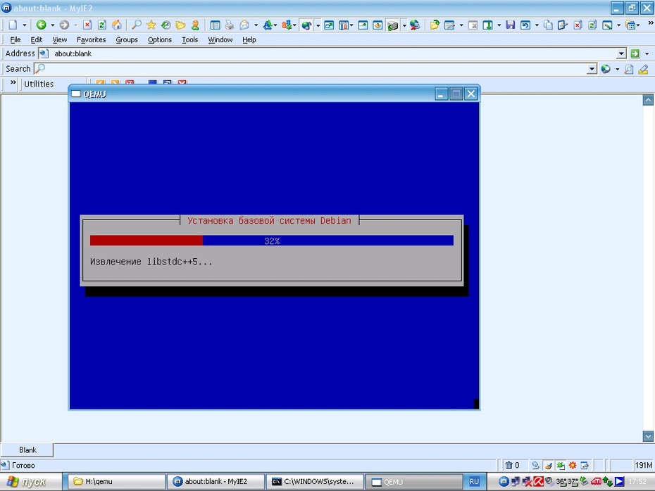This screenshot has width=655, height=491.
Task: Open the yellow folders toolbar icon
Action: (x=180, y=25)
